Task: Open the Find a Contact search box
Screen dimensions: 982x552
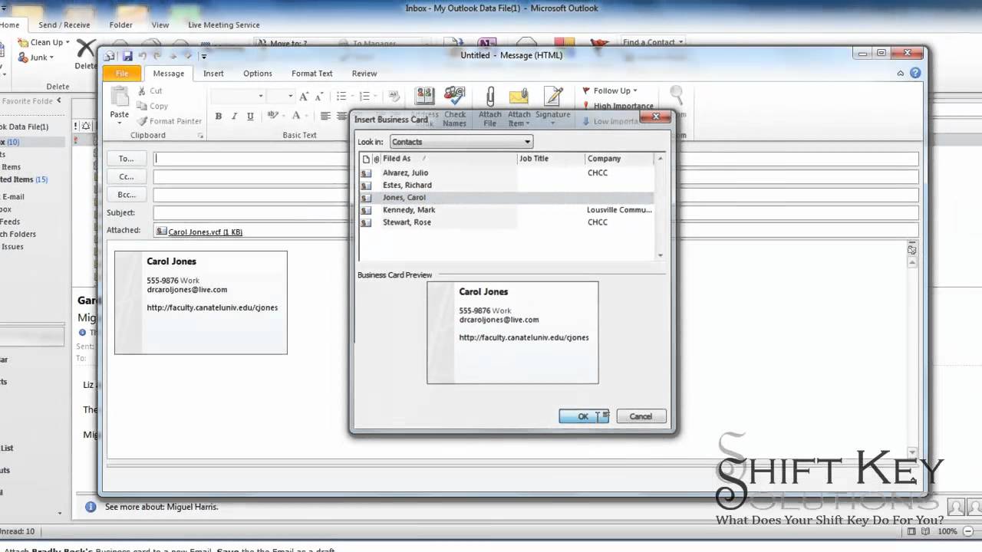Action: click(x=652, y=42)
